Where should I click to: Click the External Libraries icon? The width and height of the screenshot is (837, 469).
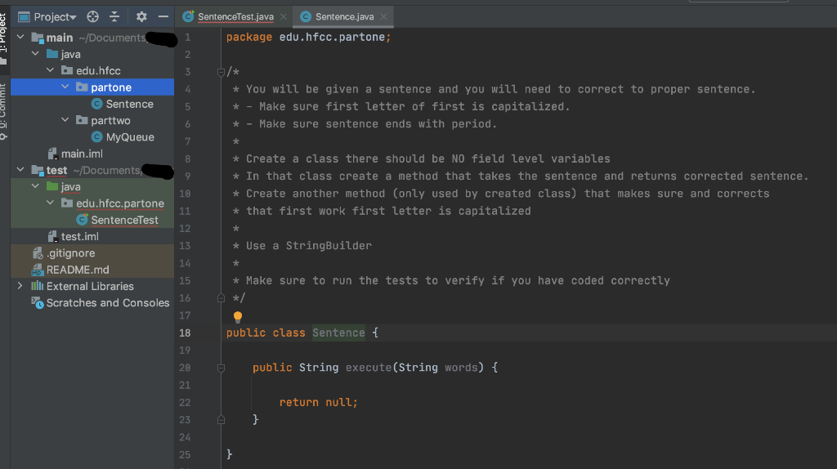tap(38, 286)
